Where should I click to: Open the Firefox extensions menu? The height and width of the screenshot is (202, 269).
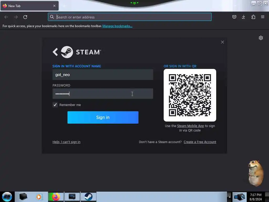[253, 17]
